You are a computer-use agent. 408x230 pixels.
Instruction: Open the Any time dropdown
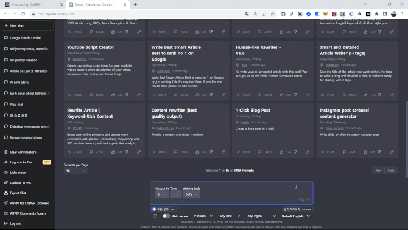point(230,216)
